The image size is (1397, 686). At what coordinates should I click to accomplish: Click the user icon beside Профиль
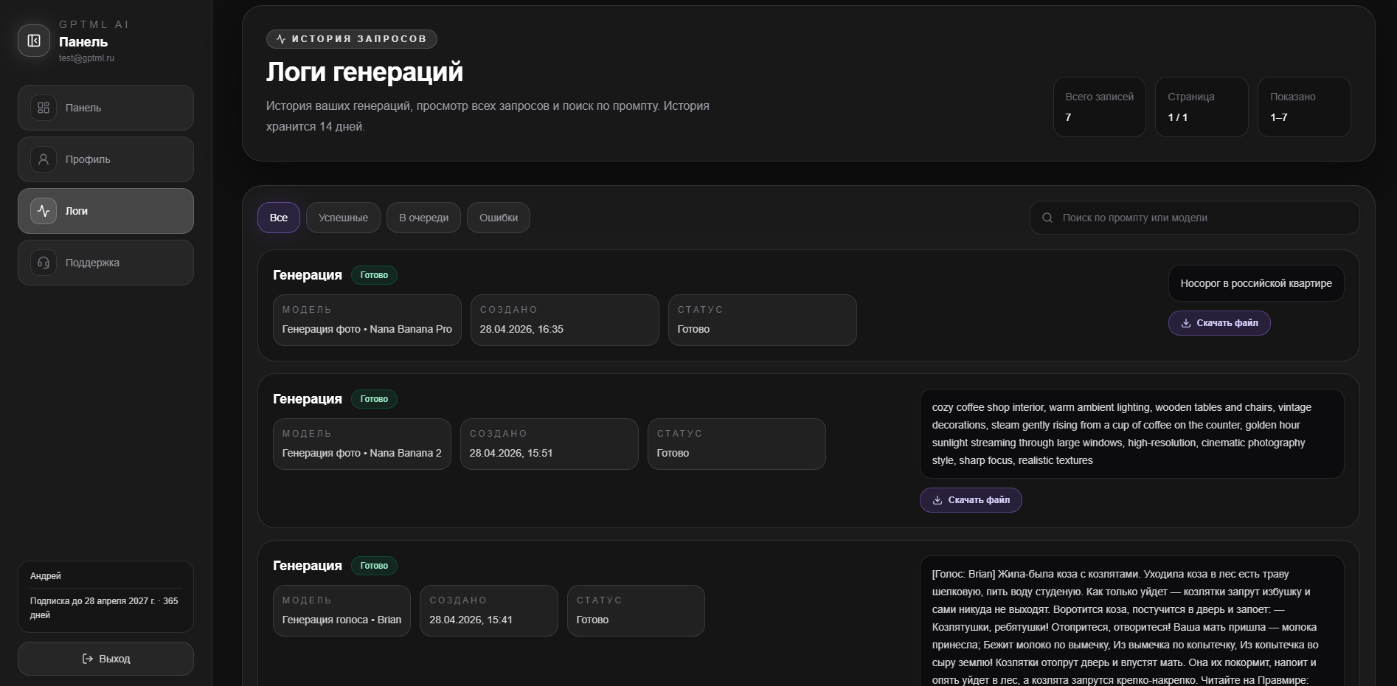[x=44, y=159]
